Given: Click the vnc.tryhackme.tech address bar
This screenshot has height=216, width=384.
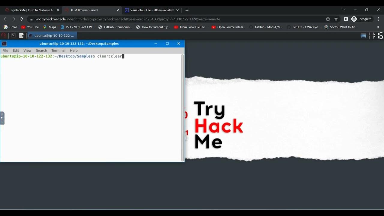Looking at the screenshot, I should click(x=177, y=19).
